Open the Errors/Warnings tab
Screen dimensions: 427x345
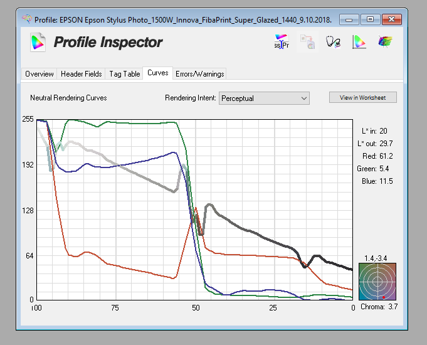pos(199,74)
